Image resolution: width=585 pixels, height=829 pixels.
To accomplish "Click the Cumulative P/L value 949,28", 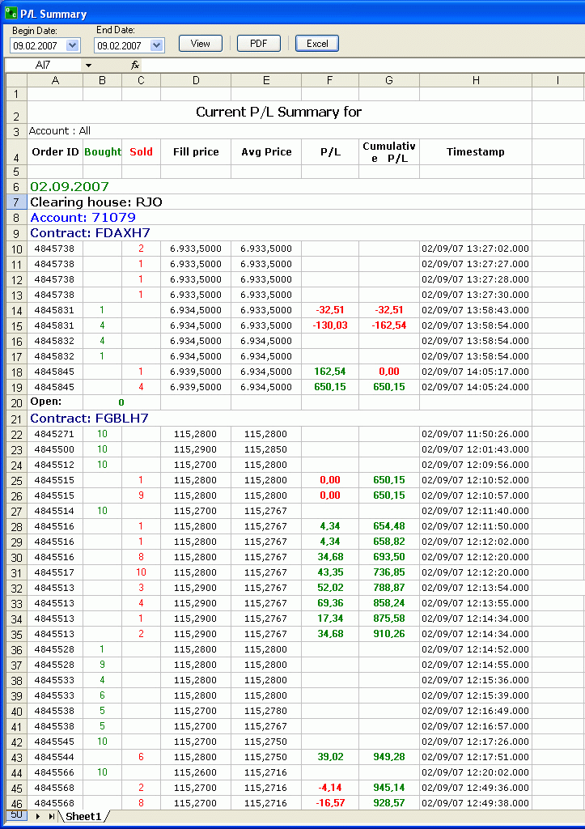I will pyautogui.click(x=389, y=757).
